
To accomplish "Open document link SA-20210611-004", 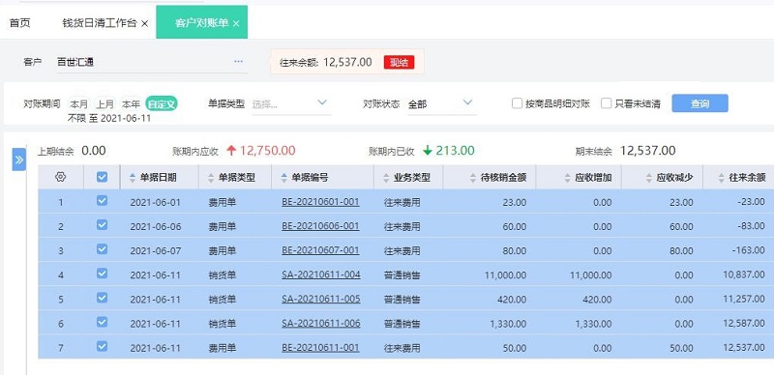I will coord(321,274).
